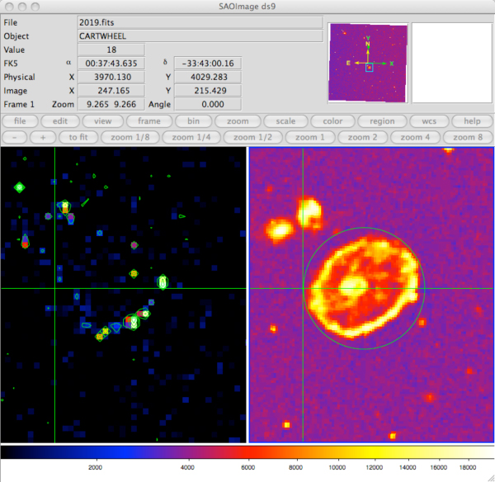Image resolution: width=495 pixels, height=482 pixels.
Task: Click the colorbar at 2000 label
Action: [95, 467]
